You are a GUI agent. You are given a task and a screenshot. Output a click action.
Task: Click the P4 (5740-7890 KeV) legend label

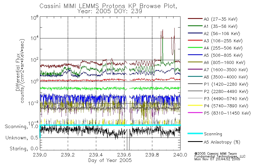tap(226, 106)
